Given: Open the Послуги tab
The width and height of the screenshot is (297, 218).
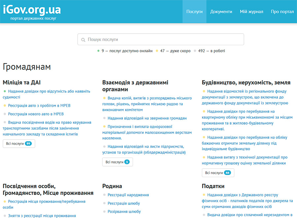Looking at the screenshot, I should 194,12.
